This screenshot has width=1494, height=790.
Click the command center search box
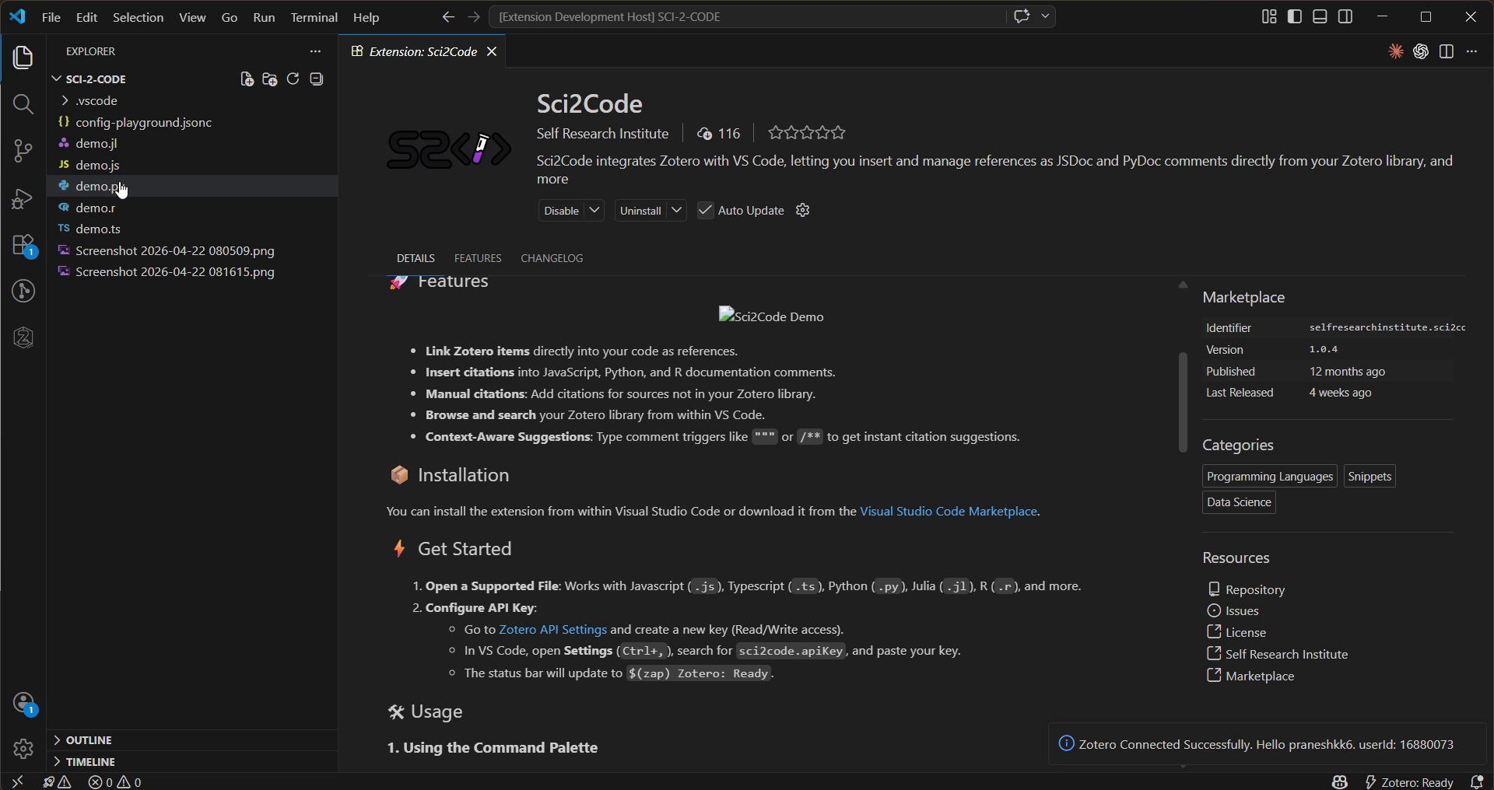747,16
